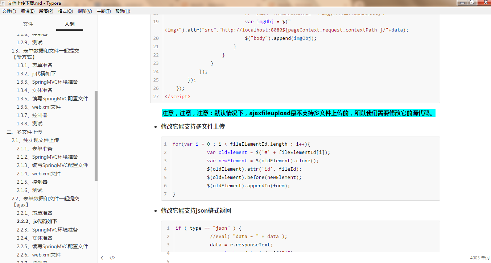The height and width of the screenshot is (263, 491).
Task: Navigate to 2.2.3、SpringMVC环境准备 in outline
Action: coord(47,230)
